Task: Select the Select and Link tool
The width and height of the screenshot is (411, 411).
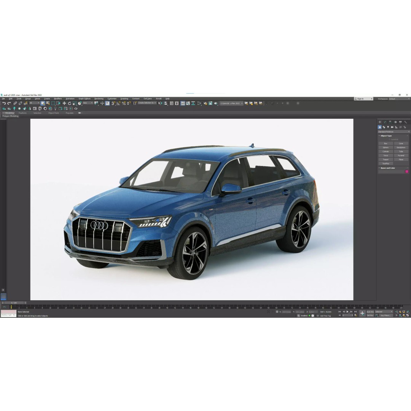Action: click(x=15, y=103)
